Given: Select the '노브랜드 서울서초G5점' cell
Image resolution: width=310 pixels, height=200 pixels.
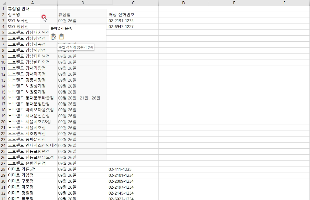Looking at the screenshot, I should pyautogui.click(x=33, y=122).
